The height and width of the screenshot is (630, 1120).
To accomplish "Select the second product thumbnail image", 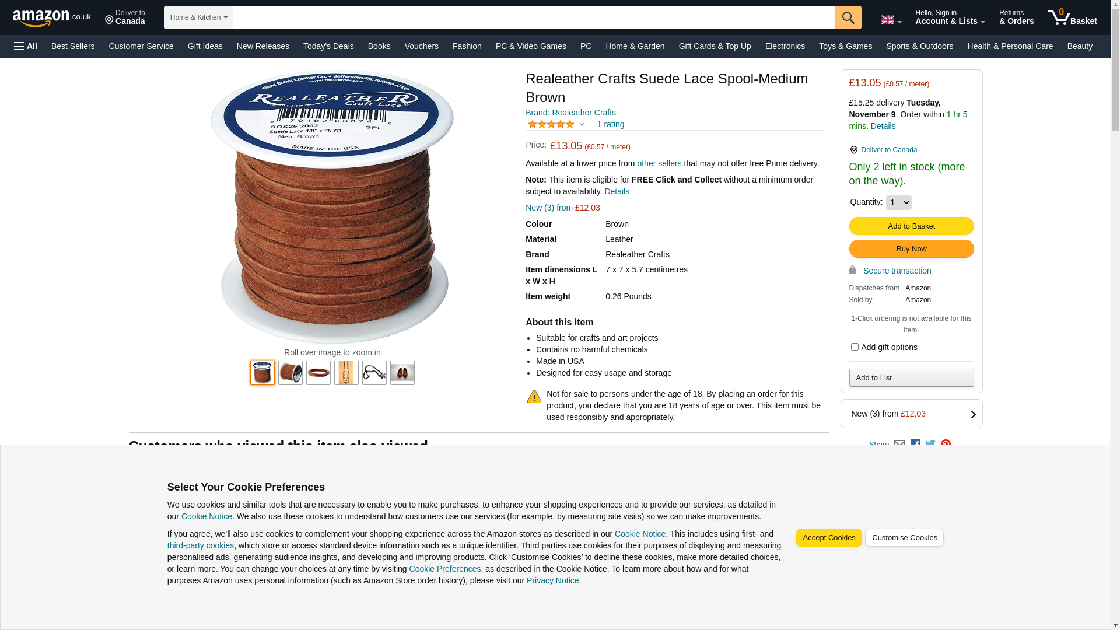I will 290,373.
